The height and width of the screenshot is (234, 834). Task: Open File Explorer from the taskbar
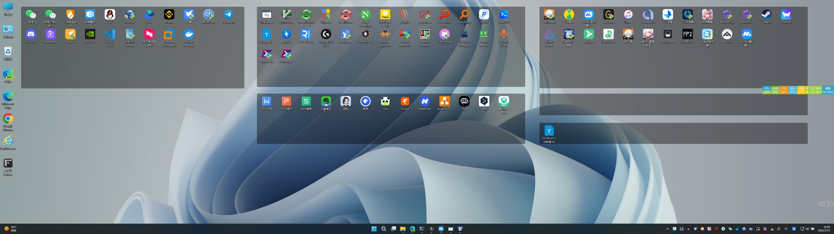click(x=403, y=229)
